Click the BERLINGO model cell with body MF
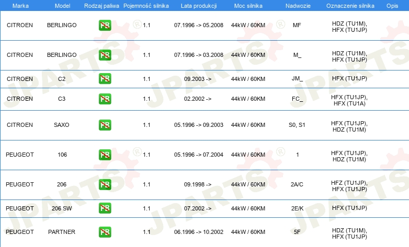The width and height of the screenshot is (409, 247). 62,25
